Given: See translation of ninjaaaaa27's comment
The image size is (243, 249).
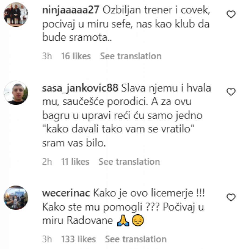Looking at the screenshot, I should tap(131, 56).
